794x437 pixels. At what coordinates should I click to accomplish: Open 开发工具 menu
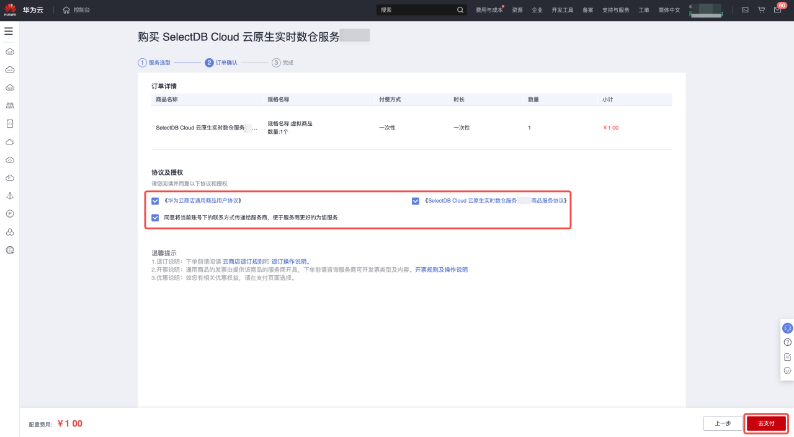563,10
